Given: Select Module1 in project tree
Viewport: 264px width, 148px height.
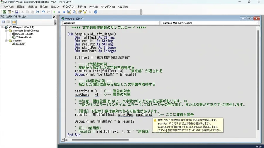Looking at the screenshot, I should point(21,44).
